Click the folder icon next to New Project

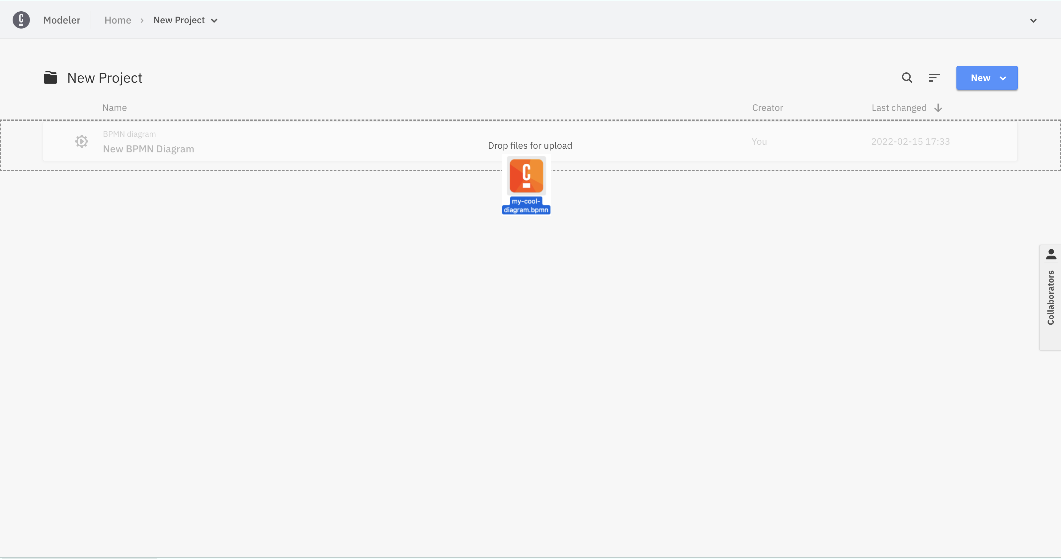tap(50, 77)
